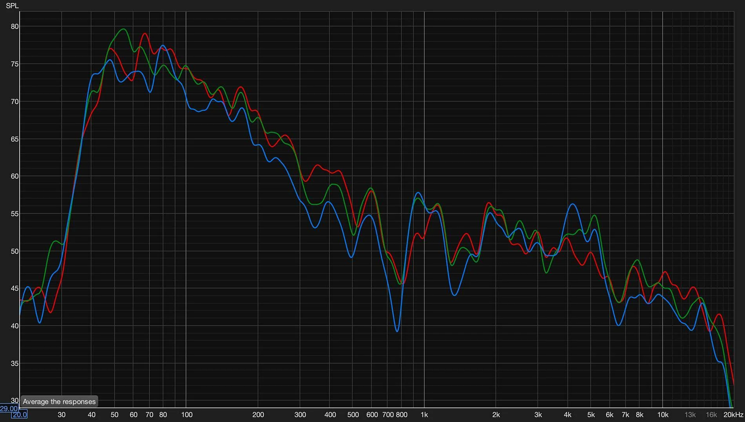Click the 29.00 SPL axis minimum field
The image size is (745, 422).
point(9,409)
